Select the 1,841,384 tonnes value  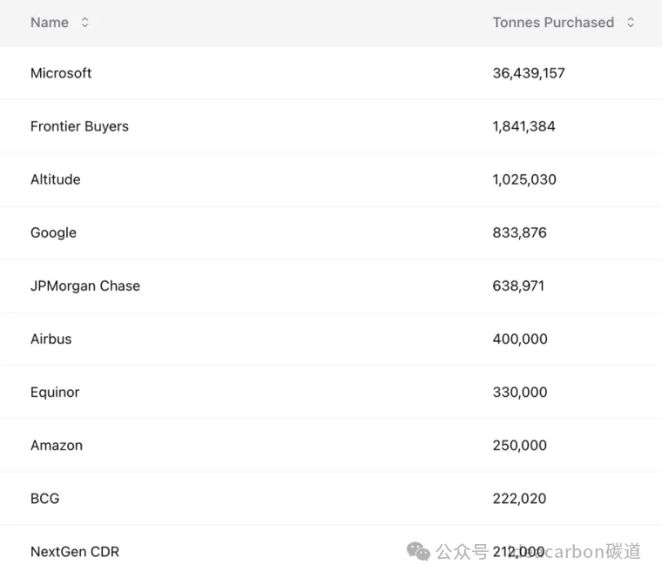coord(524,126)
